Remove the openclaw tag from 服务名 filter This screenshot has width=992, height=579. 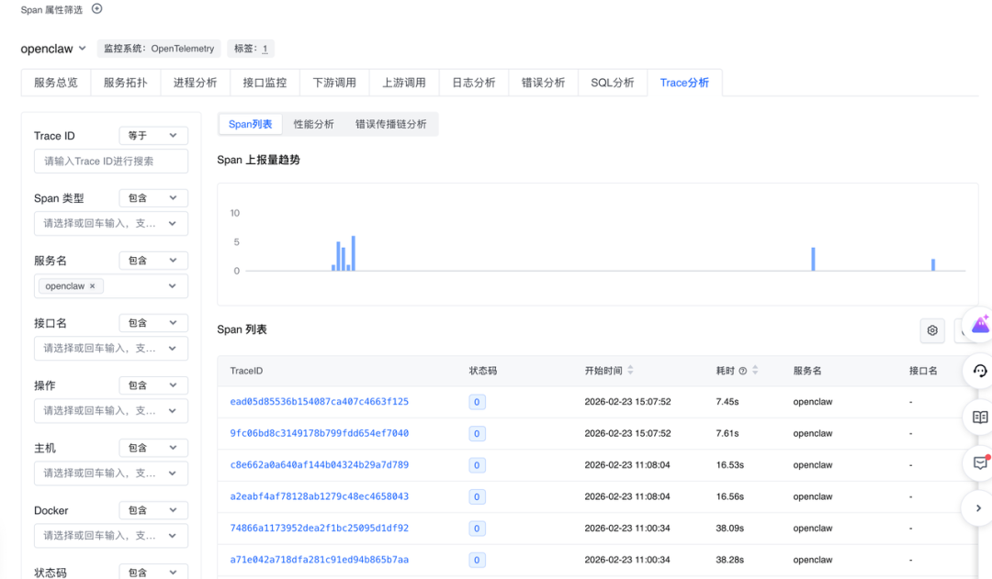tap(92, 286)
